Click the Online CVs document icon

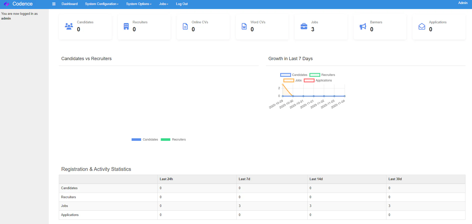(185, 26)
